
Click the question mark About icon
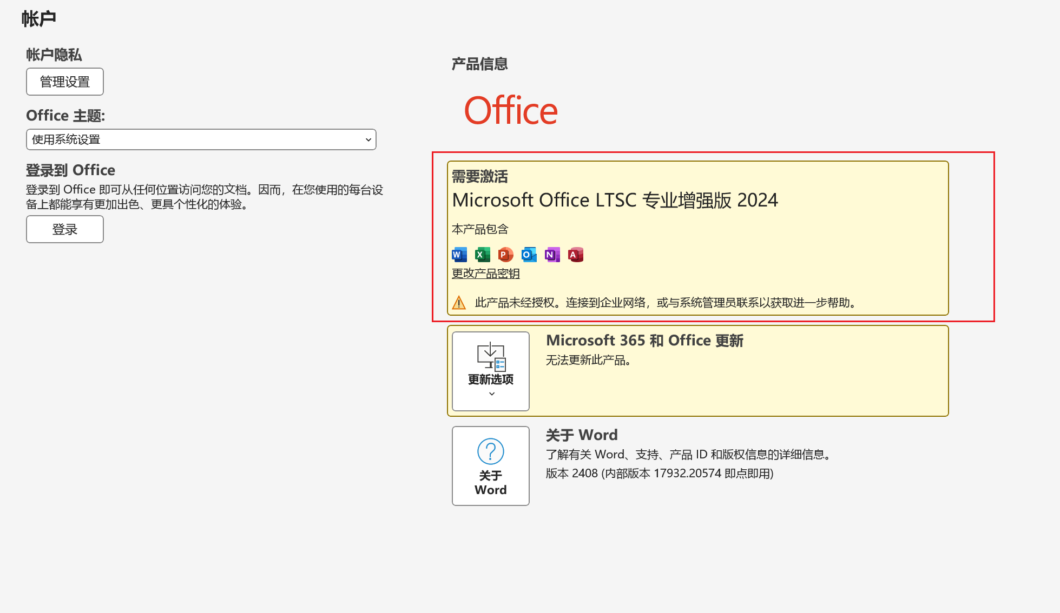[x=490, y=451]
